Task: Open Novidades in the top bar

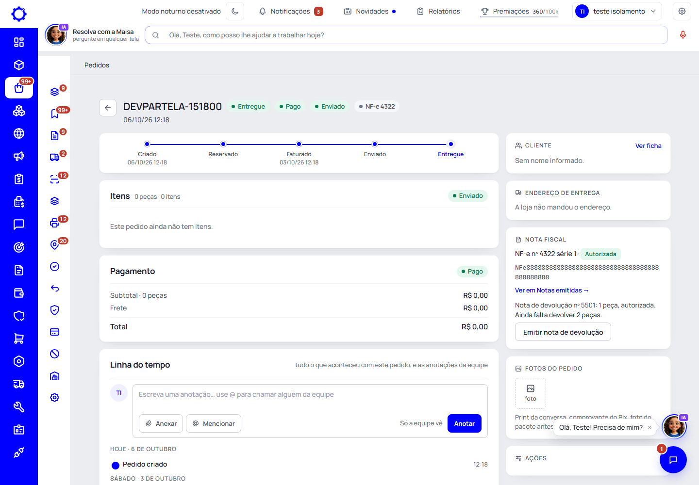Action: [x=370, y=11]
